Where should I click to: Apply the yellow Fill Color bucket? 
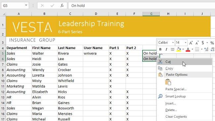(x=179, y=49)
